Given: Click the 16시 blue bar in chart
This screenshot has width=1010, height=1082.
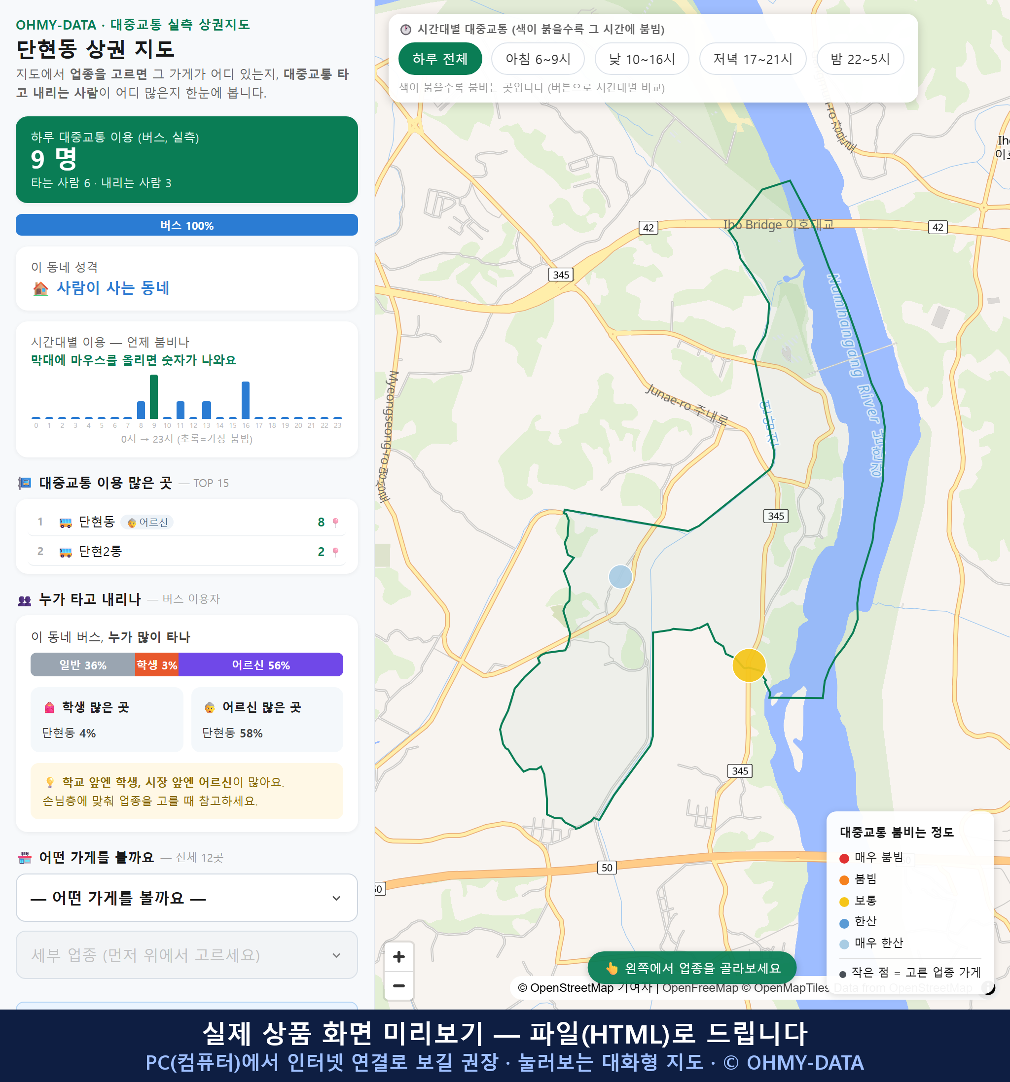Looking at the screenshot, I should (246, 400).
